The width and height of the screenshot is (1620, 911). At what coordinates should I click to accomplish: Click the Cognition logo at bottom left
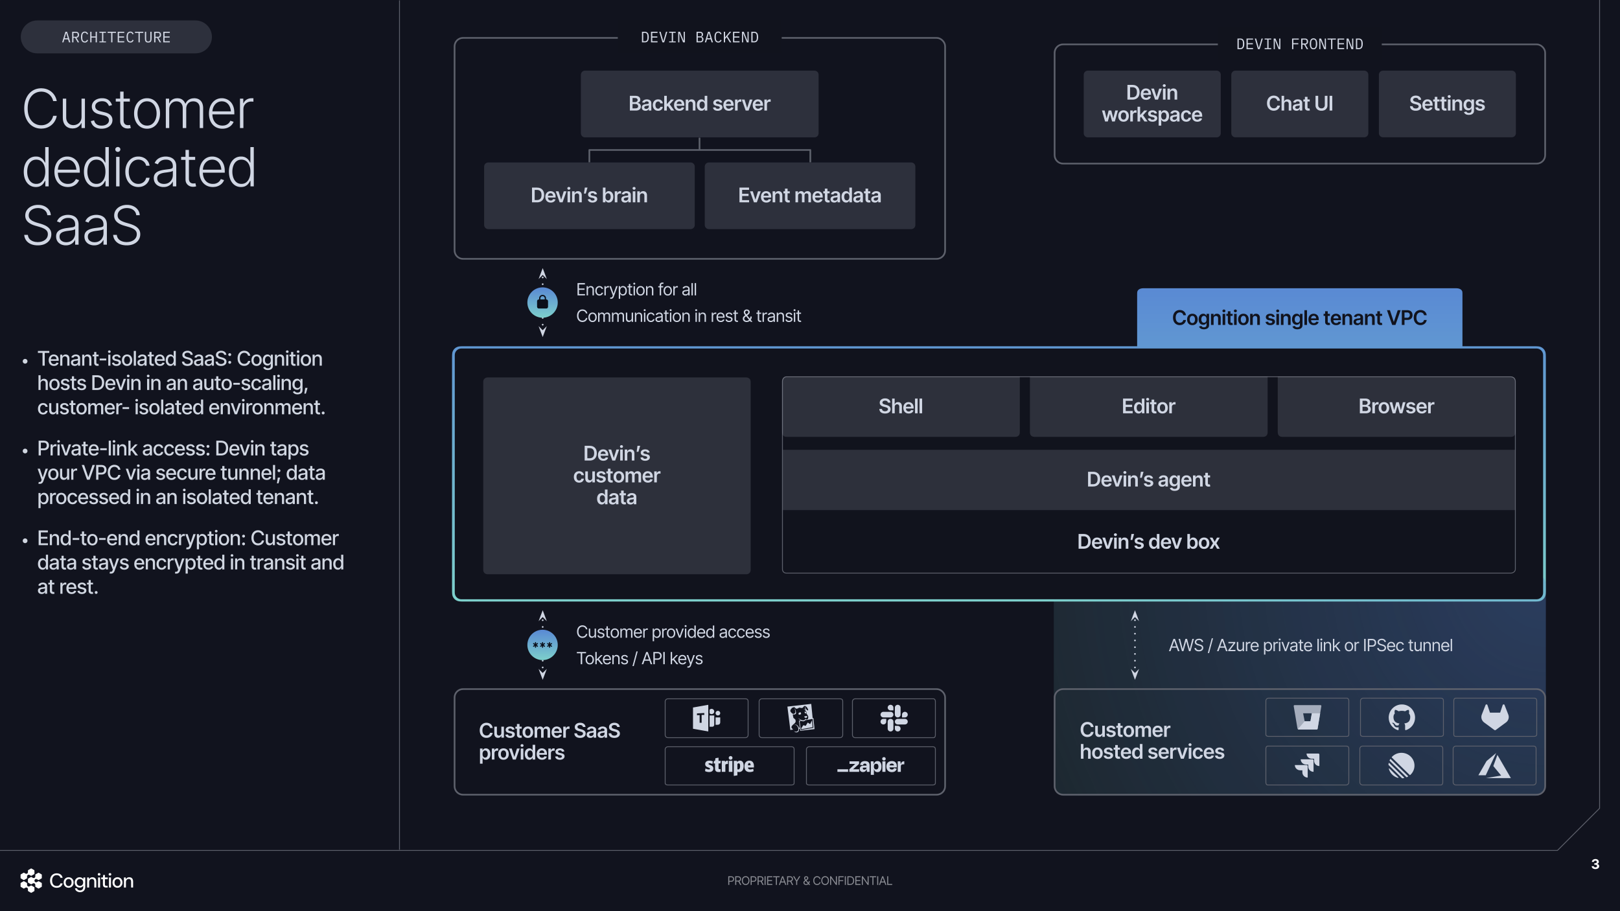pyautogui.click(x=76, y=881)
